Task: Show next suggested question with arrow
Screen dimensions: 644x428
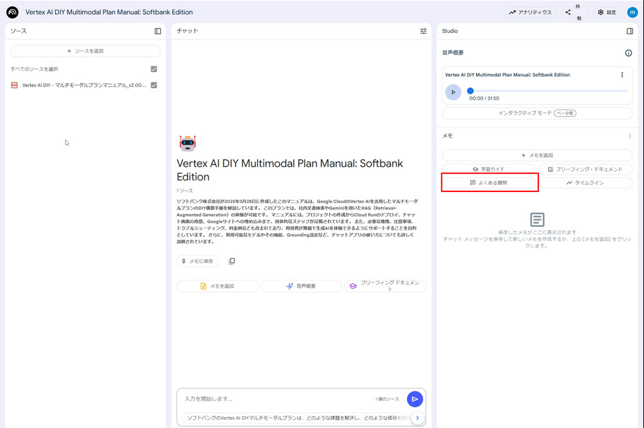Action: click(417, 418)
